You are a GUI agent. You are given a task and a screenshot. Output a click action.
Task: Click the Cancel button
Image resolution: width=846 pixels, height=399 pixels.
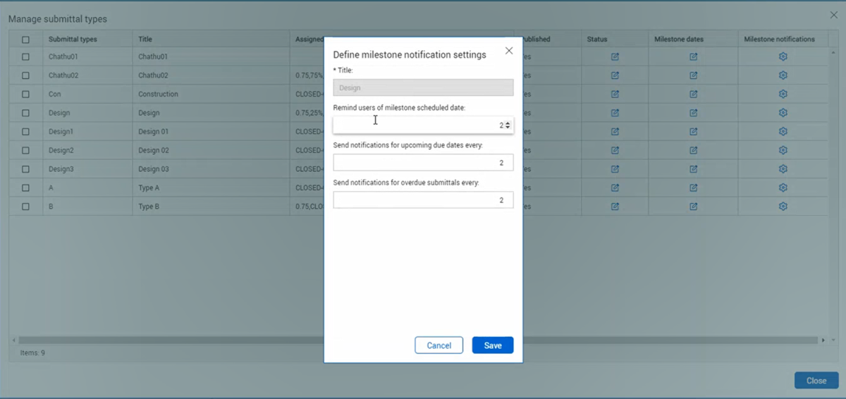pos(439,345)
